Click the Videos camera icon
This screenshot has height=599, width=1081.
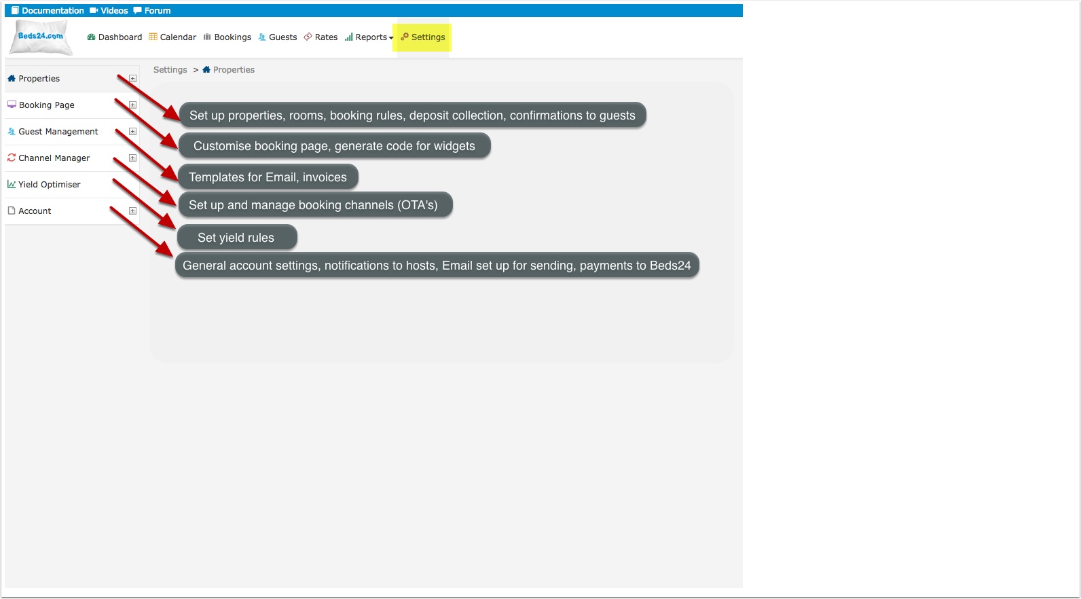94,11
